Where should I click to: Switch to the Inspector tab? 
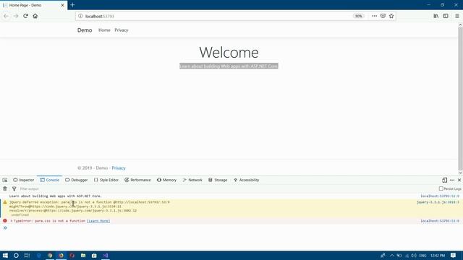pyautogui.click(x=24, y=180)
